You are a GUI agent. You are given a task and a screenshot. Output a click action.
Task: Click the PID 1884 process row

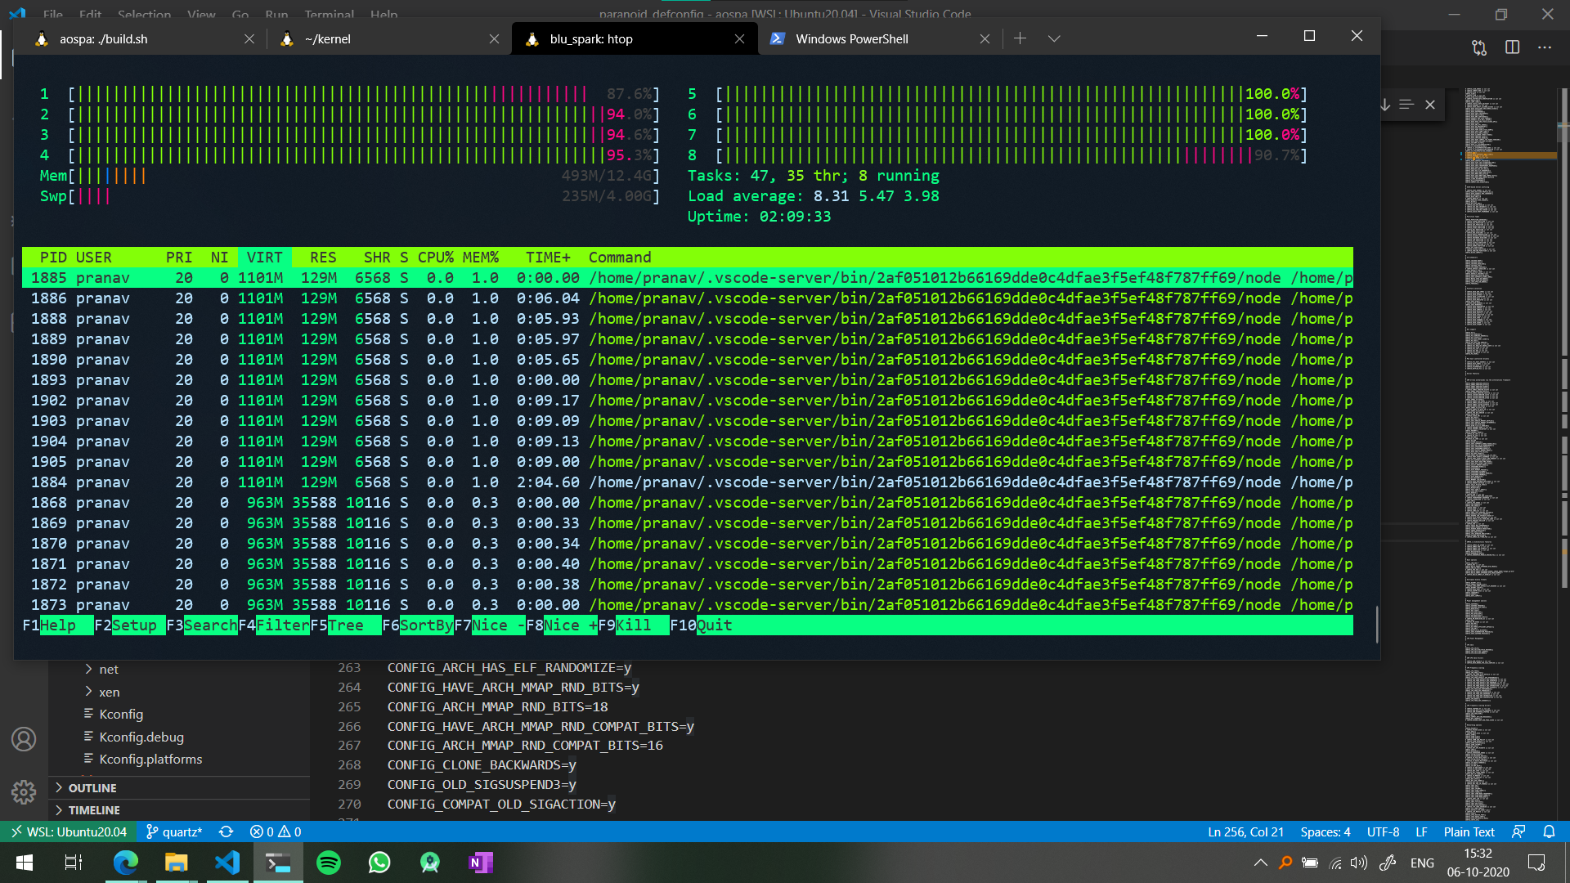point(687,482)
